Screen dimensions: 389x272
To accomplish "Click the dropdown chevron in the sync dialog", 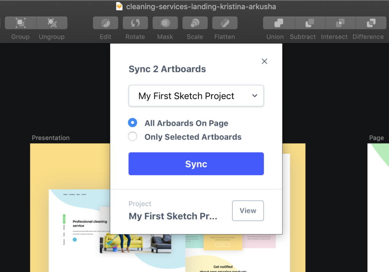I will pos(255,96).
